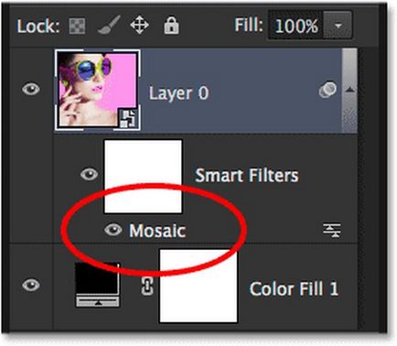This screenshot has width=397, height=346.
Task: Collapse Layer 0 smart filters list arrow
Action: [x=350, y=90]
